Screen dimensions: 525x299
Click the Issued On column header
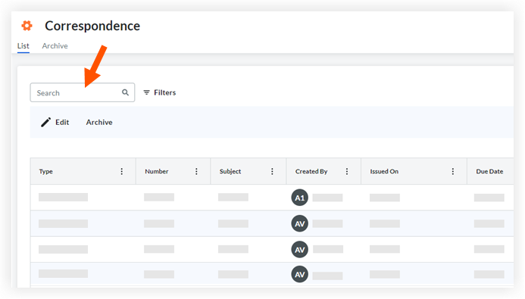[x=414, y=171]
